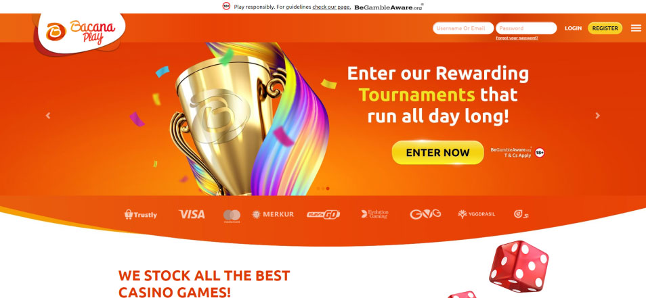Image resolution: width=646 pixels, height=298 pixels.
Task: Click the Mastercard logo
Action: [x=232, y=216]
